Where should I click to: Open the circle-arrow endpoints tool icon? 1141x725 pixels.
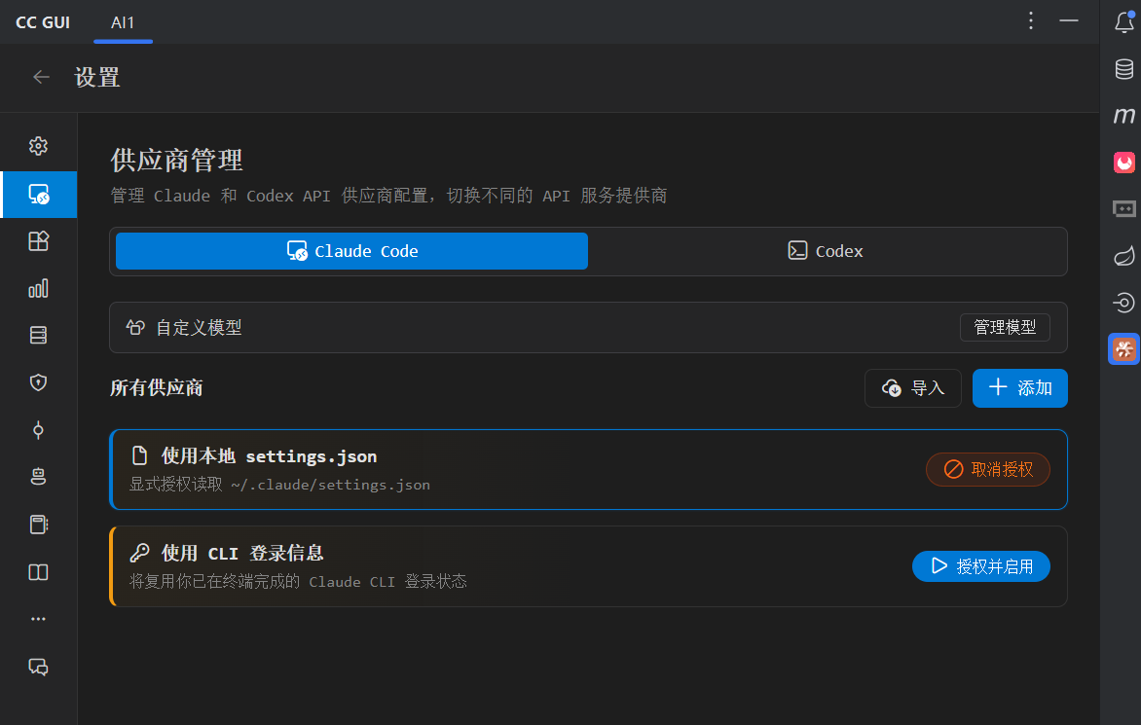(x=1124, y=303)
